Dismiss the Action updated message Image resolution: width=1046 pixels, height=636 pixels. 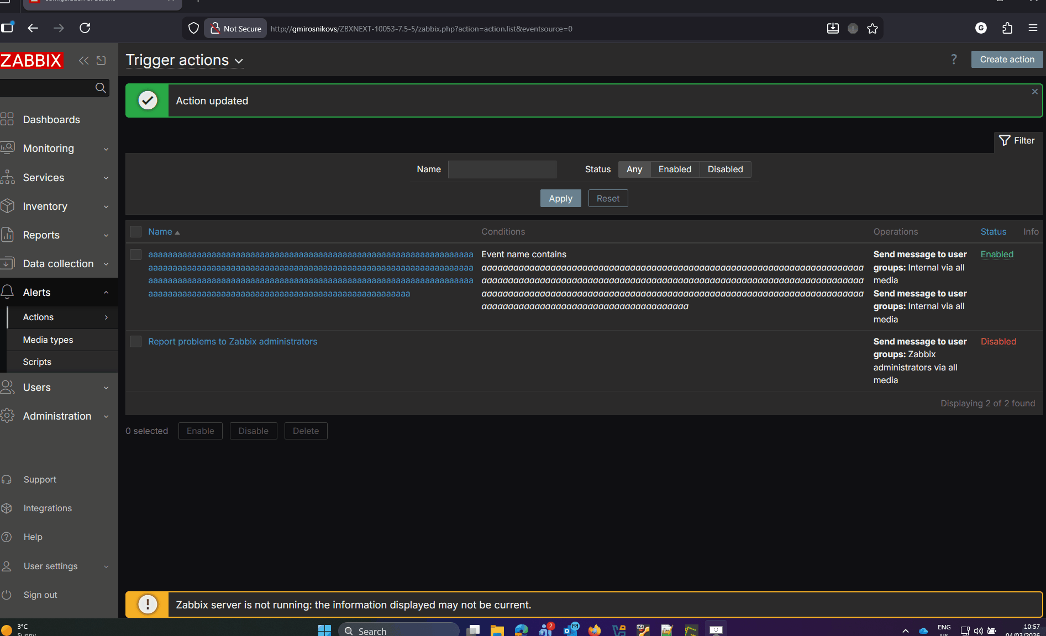pyautogui.click(x=1034, y=92)
